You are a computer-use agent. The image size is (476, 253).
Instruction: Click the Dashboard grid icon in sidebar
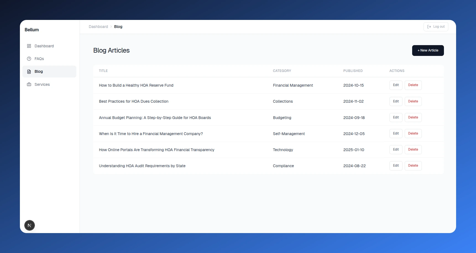click(29, 46)
